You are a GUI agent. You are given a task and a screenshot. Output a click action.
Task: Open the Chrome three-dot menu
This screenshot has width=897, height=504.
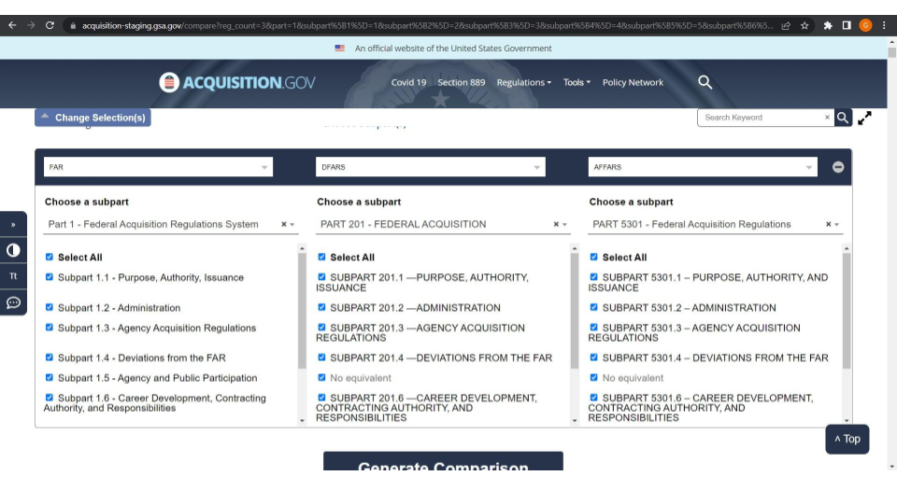[884, 26]
